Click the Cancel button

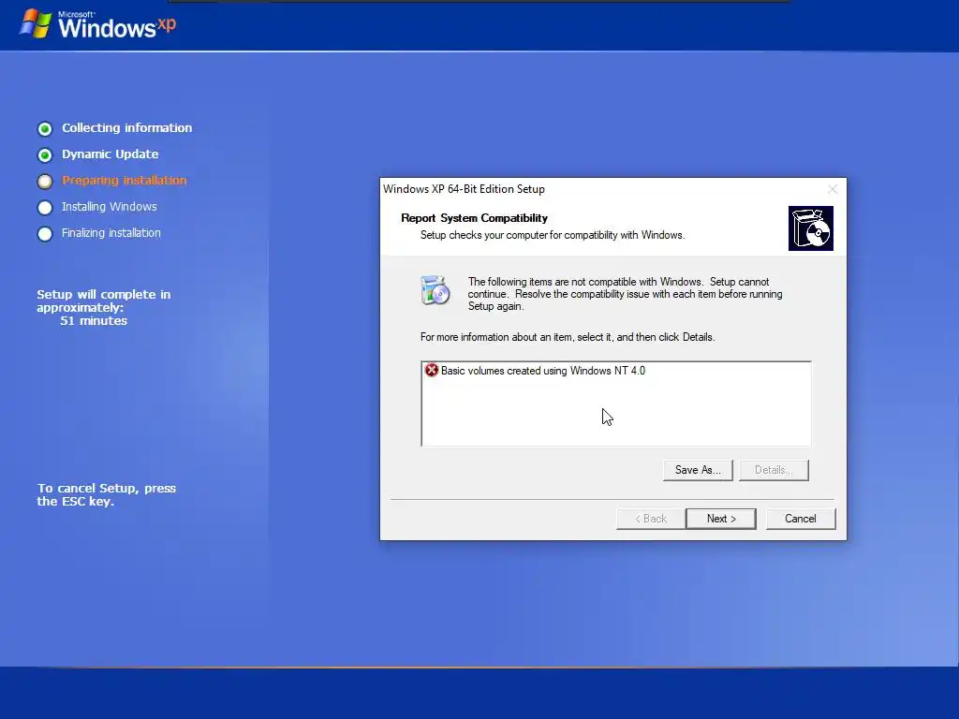pyautogui.click(x=800, y=519)
